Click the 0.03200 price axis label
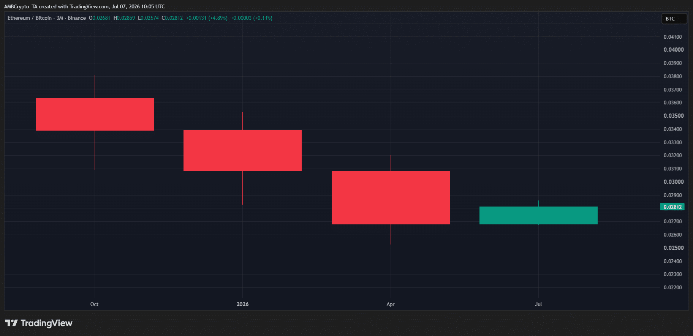This screenshot has width=693, height=336. click(x=673, y=155)
